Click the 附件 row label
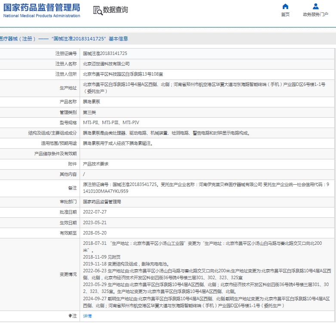The width and height of the screenshot is (336, 323). pos(72,164)
